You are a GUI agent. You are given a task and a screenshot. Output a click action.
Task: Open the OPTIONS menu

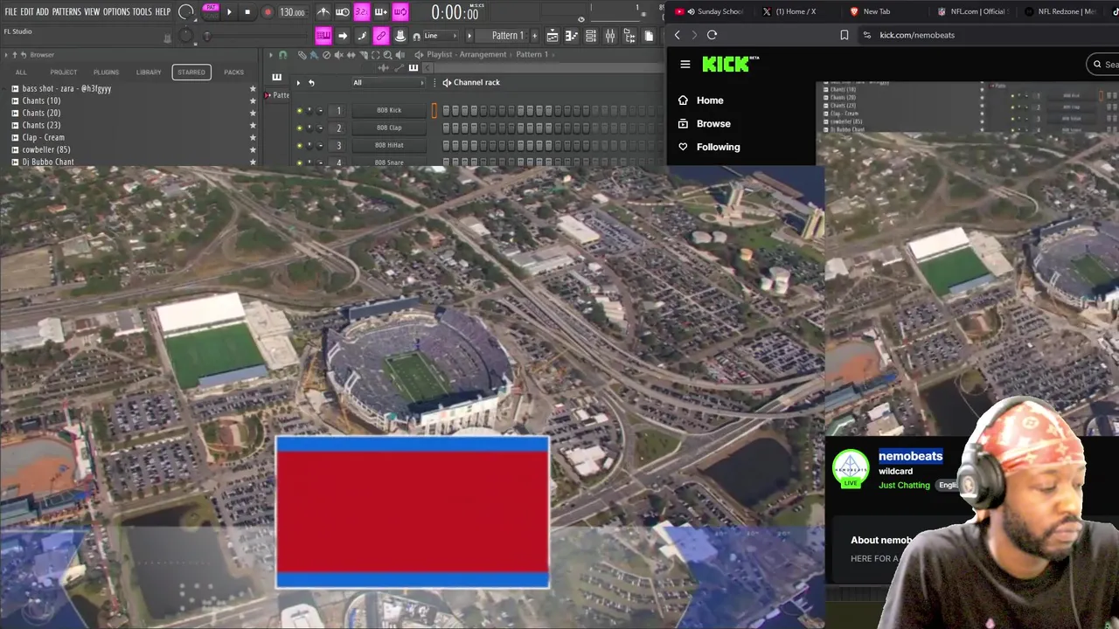(116, 11)
